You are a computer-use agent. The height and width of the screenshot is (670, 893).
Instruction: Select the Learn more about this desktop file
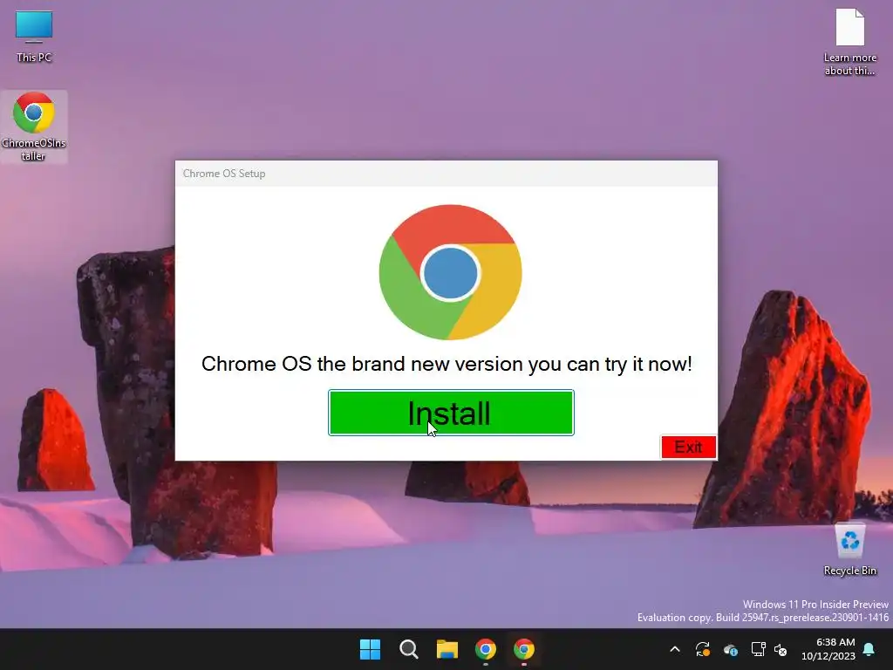[x=849, y=43]
